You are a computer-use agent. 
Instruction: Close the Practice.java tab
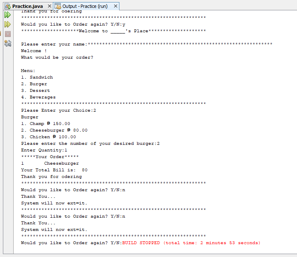pos(50,6)
